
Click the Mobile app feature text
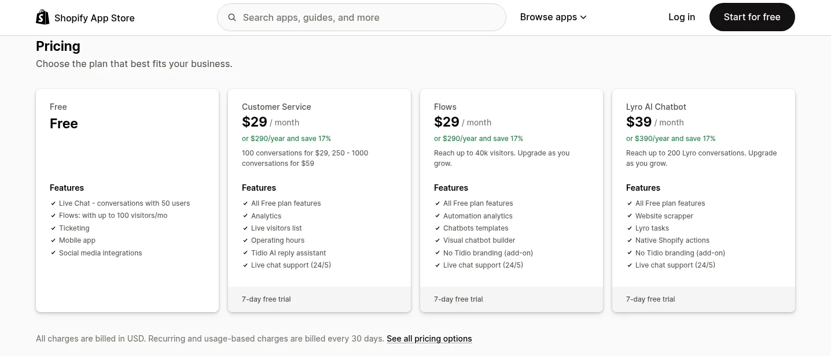[77, 240]
